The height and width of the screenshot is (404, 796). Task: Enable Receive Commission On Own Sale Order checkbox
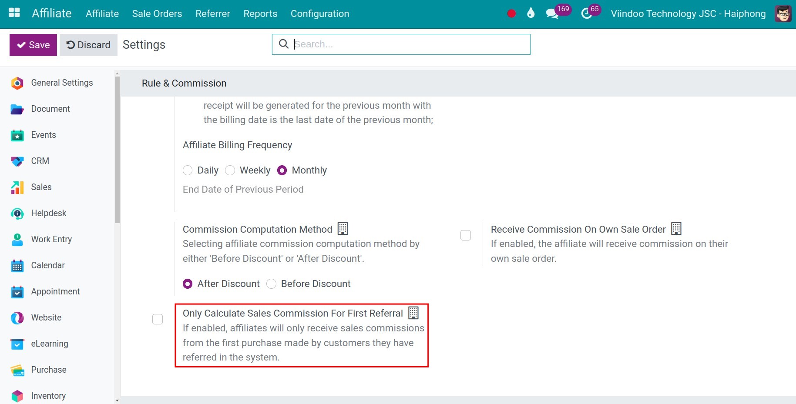click(466, 235)
